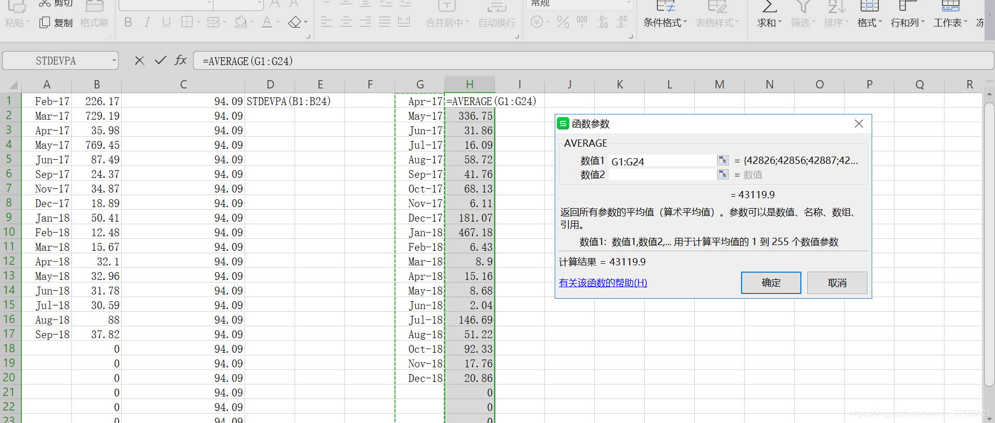
Task: Click the font color A icon
Action: click(267, 22)
